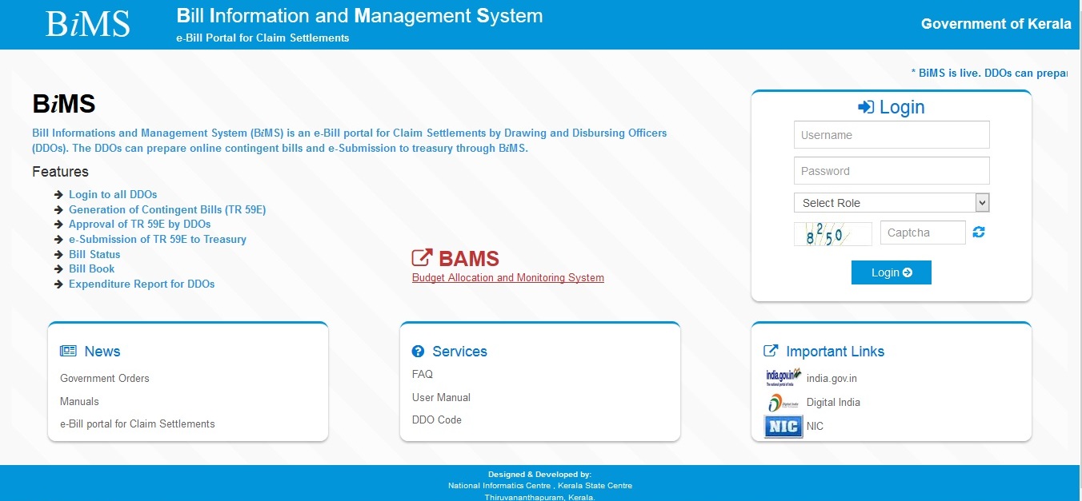Click the Login heading arrow icon
Viewport: 1082px width, 501px height.
865,105
